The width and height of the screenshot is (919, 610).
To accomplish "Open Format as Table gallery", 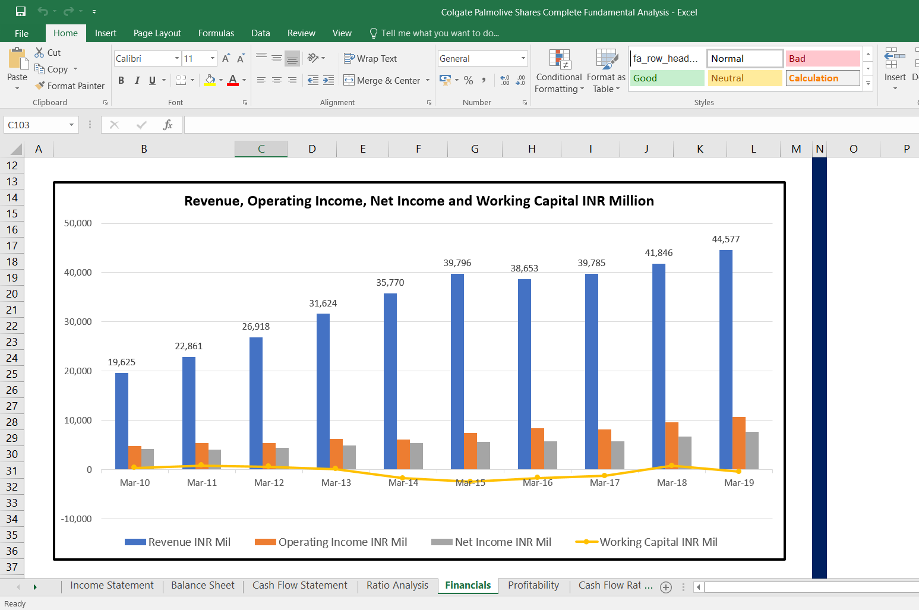I will point(606,71).
